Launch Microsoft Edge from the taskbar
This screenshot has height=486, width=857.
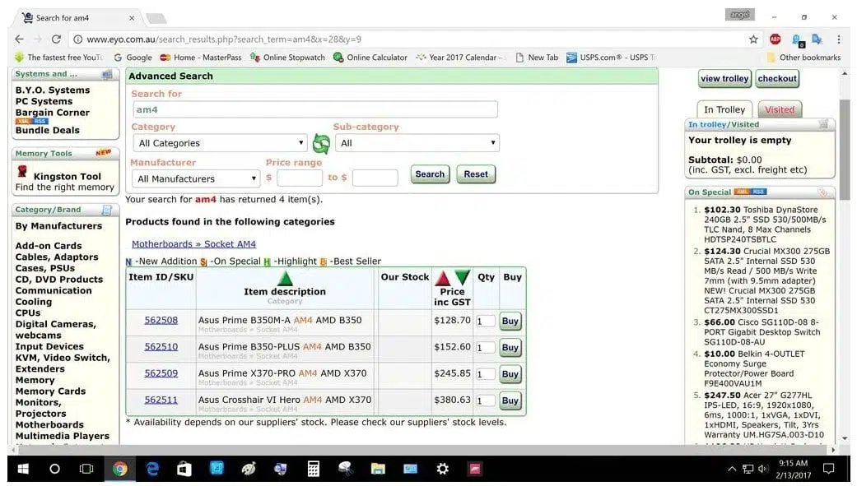[x=152, y=469]
